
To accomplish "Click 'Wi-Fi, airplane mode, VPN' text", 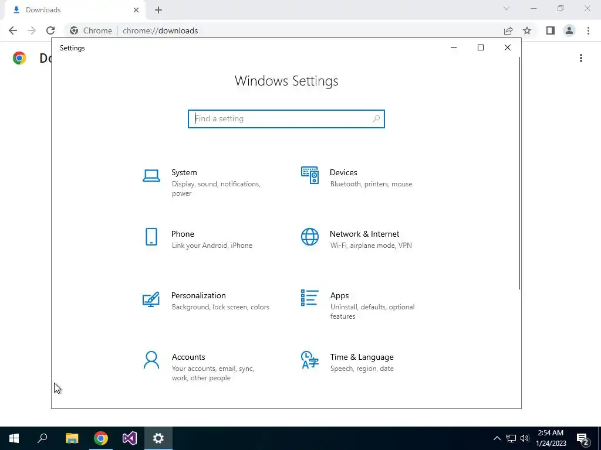I will 371,246.
